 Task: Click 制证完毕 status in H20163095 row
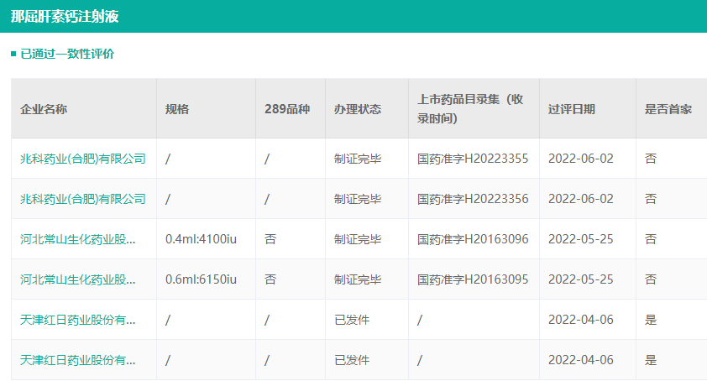[358, 279]
